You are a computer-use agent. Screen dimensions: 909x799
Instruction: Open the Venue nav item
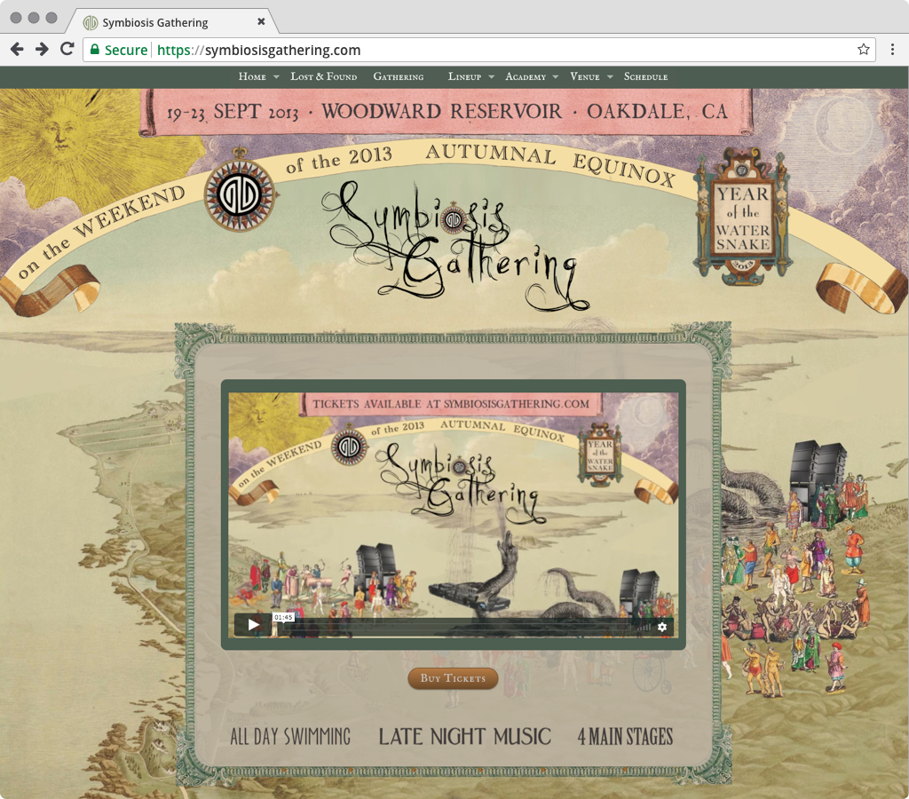coord(585,76)
